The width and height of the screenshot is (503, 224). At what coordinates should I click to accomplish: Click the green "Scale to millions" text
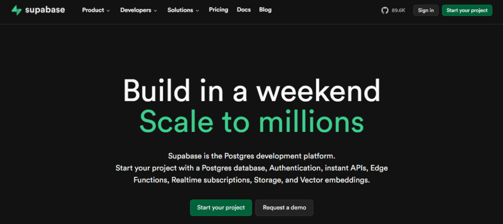pos(251,121)
